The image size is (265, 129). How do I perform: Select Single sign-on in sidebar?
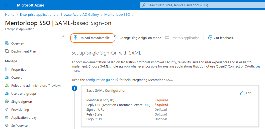pyautogui.click(x=22, y=102)
